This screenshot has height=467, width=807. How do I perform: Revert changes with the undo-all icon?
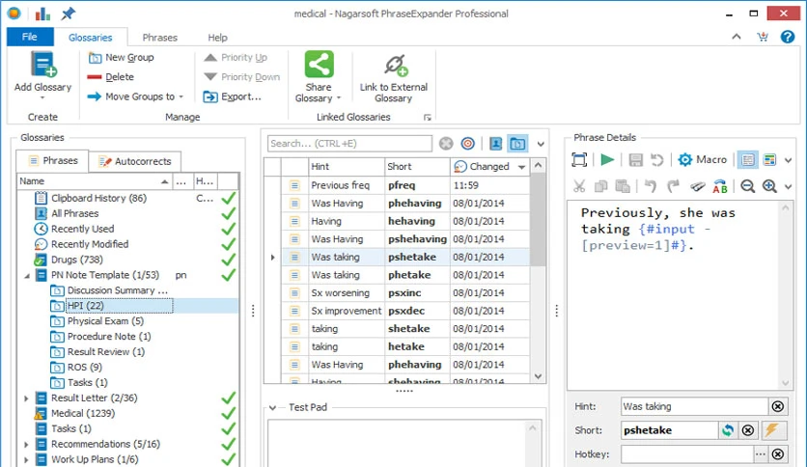pyautogui.click(x=656, y=160)
